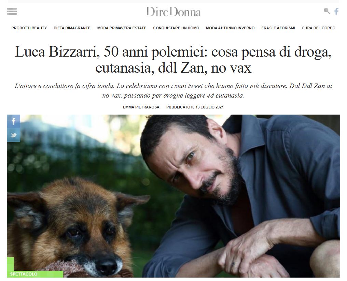The width and height of the screenshot is (347, 281).
Task: Open Cura del Corpo section
Action: click(x=318, y=28)
